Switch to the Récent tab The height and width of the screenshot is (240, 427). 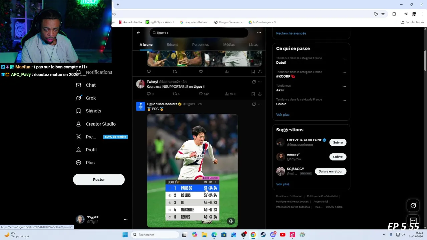(172, 45)
